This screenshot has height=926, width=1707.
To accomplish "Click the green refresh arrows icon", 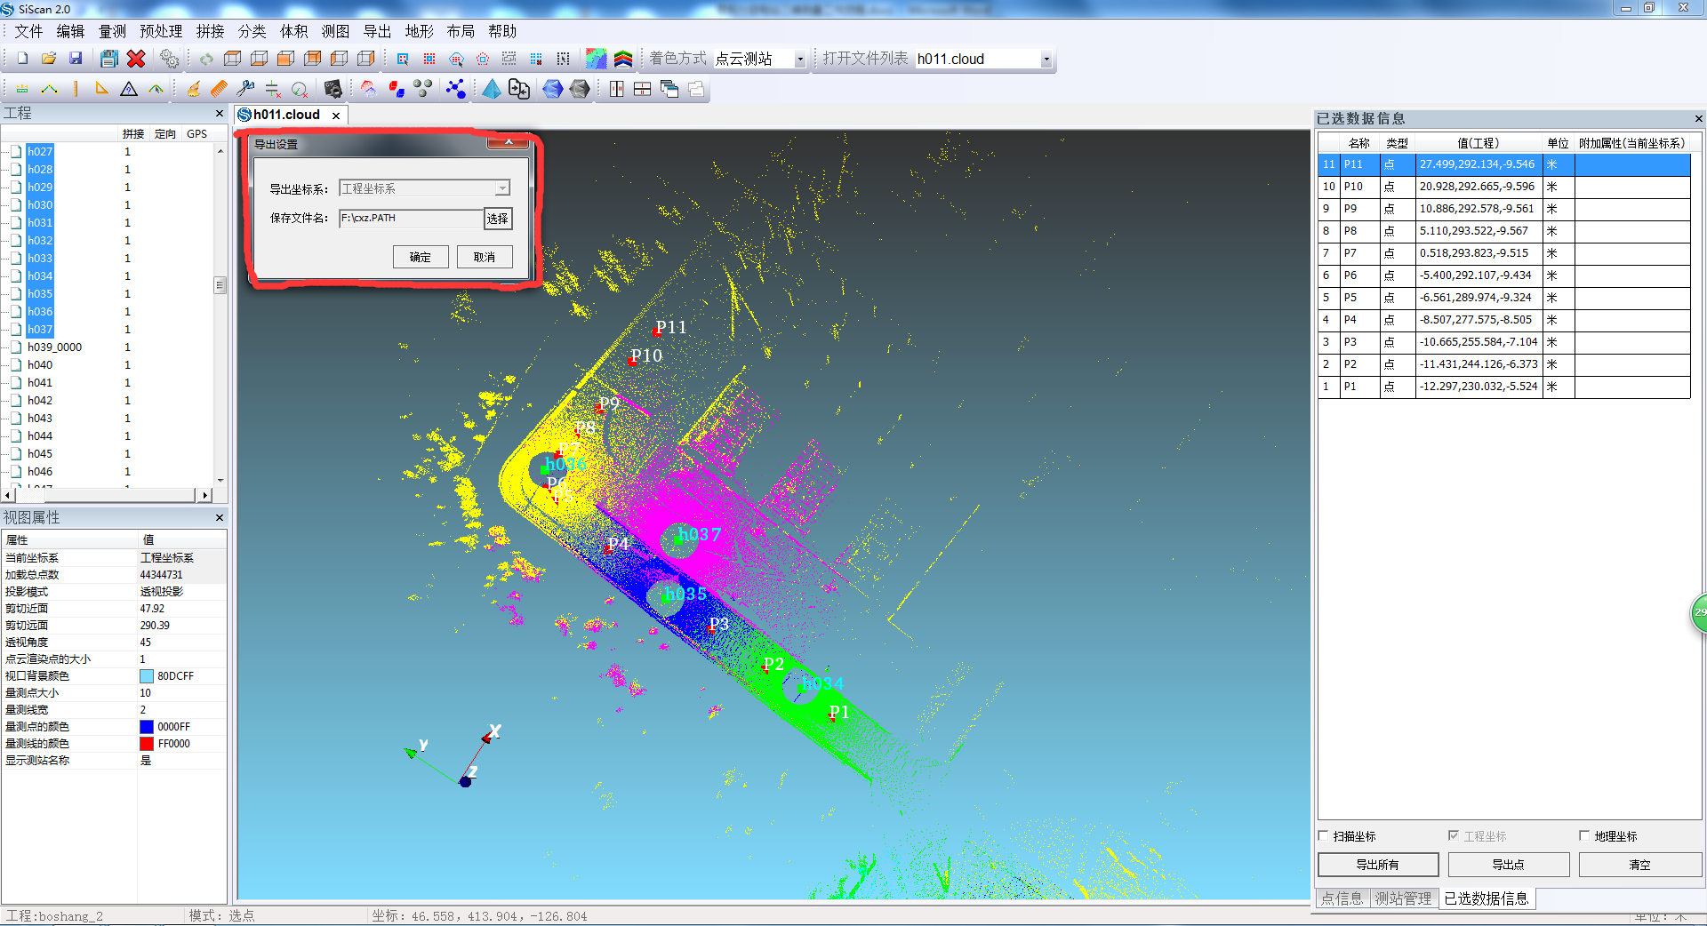I will tap(206, 59).
